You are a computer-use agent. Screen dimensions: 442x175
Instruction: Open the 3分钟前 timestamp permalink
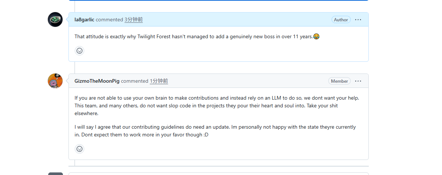pyautogui.click(x=134, y=19)
